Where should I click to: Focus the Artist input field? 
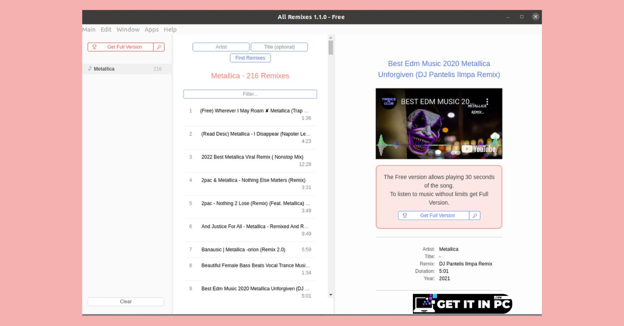pos(221,47)
